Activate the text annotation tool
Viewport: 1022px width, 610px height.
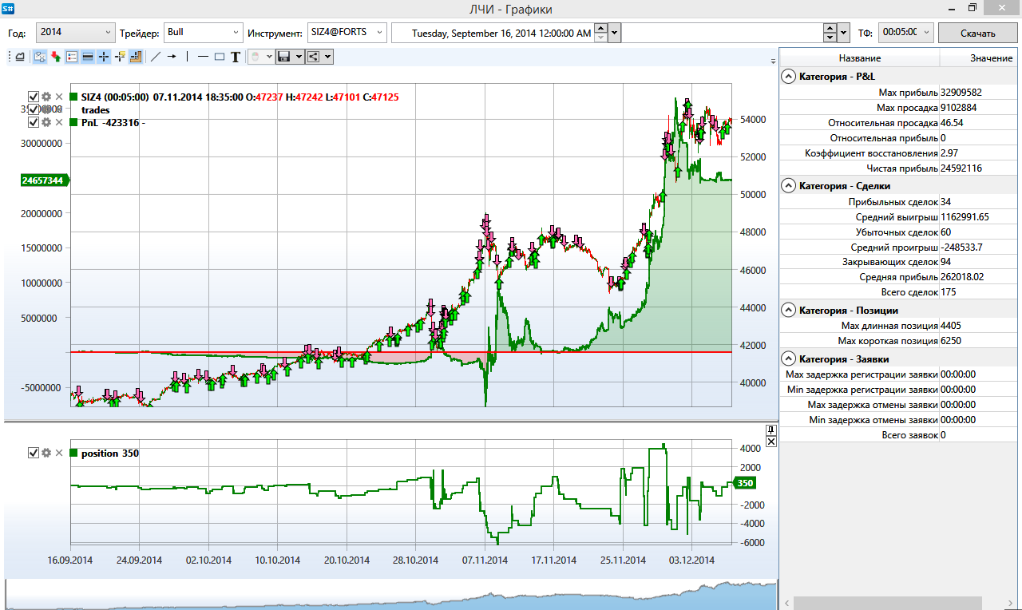click(236, 57)
